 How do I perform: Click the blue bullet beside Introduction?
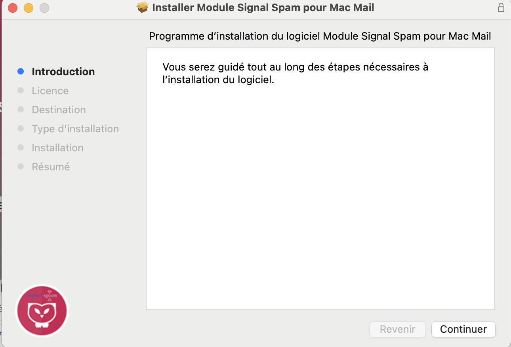pos(21,72)
